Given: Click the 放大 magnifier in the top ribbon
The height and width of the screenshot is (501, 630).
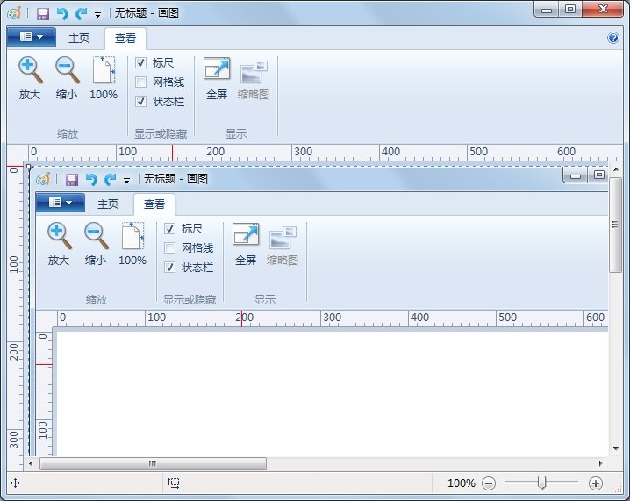Looking at the screenshot, I should pyautogui.click(x=30, y=78).
